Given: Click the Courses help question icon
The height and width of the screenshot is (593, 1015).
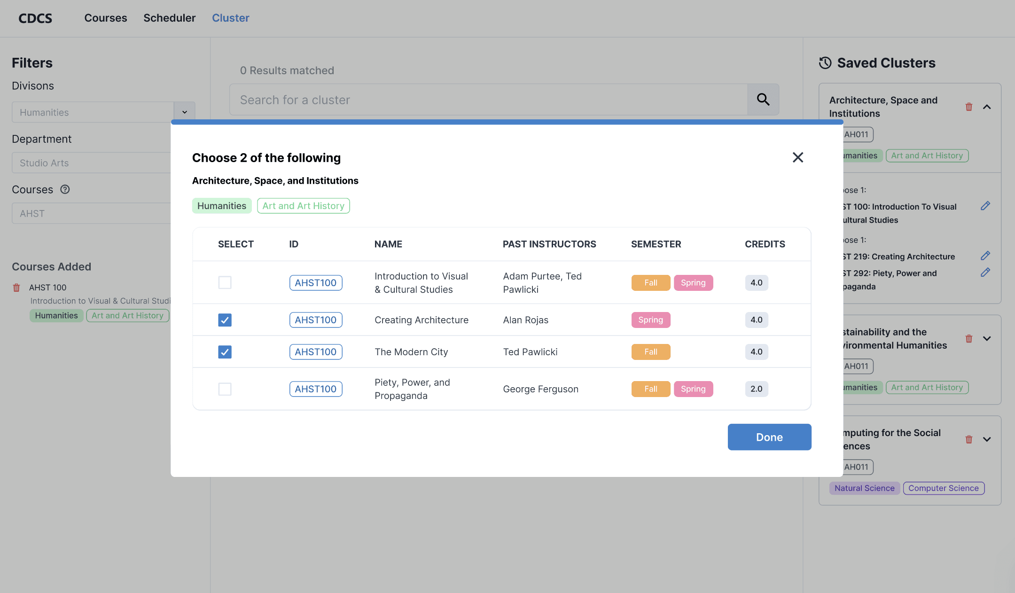Looking at the screenshot, I should 65,189.
